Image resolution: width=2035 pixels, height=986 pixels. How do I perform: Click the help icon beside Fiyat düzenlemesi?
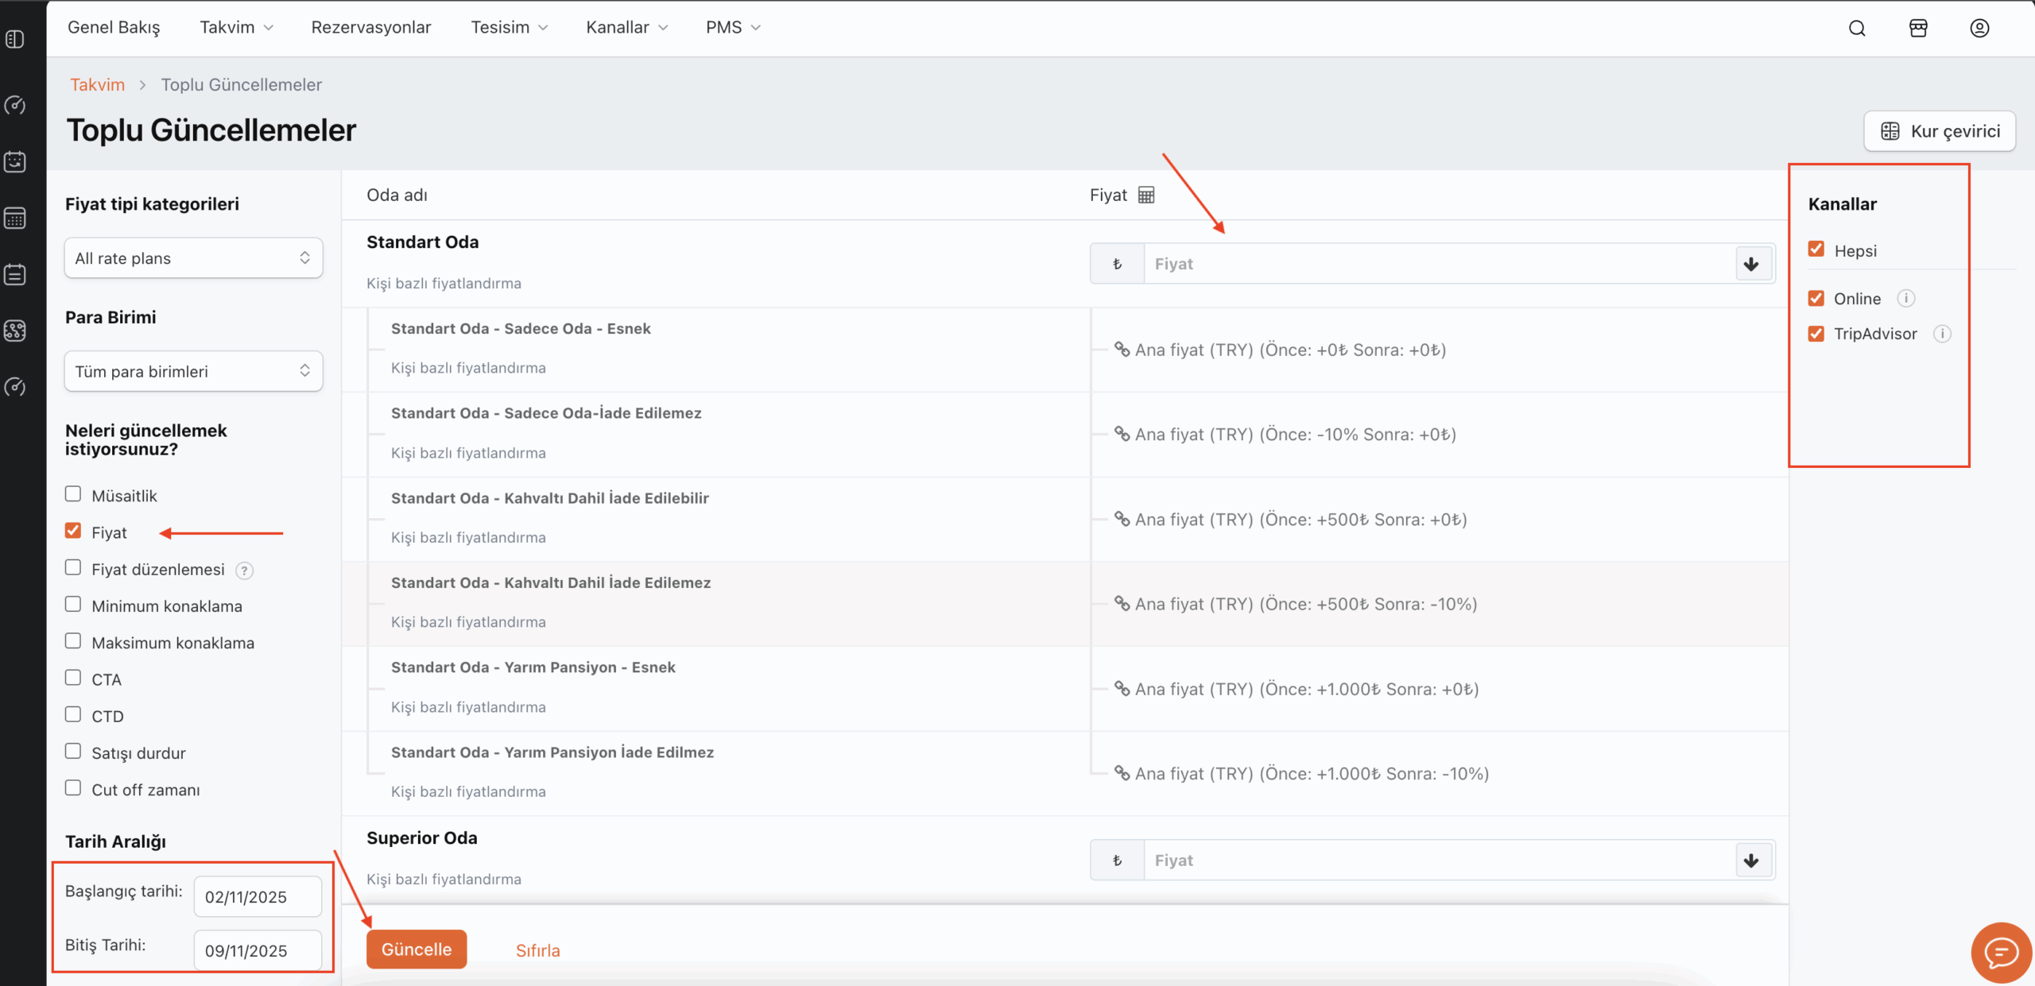[x=245, y=570]
